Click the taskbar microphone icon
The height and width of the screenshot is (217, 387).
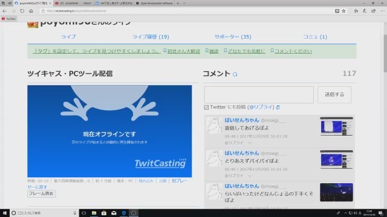74,213
